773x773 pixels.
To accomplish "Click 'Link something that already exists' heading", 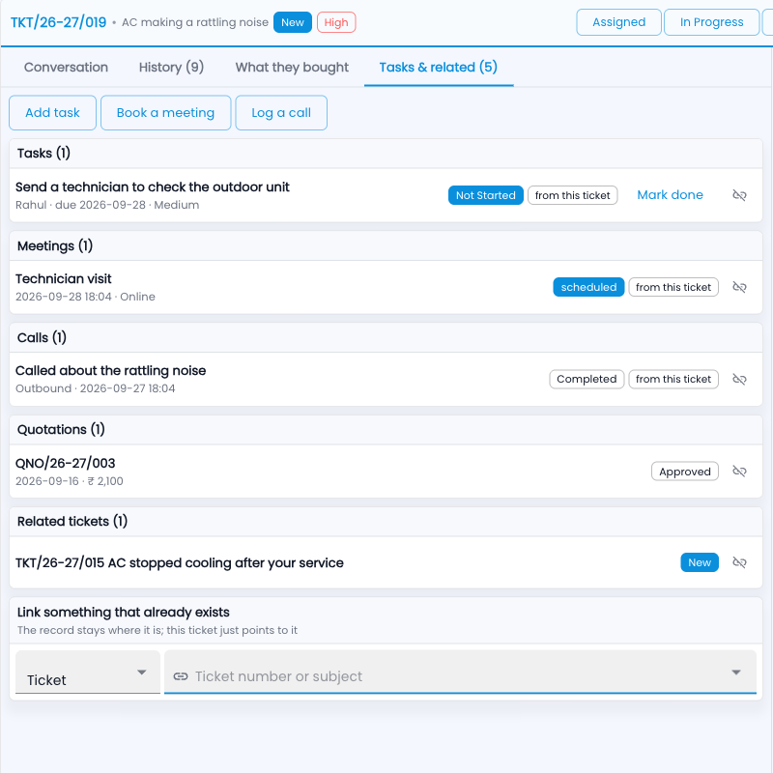I will pos(124,613).
